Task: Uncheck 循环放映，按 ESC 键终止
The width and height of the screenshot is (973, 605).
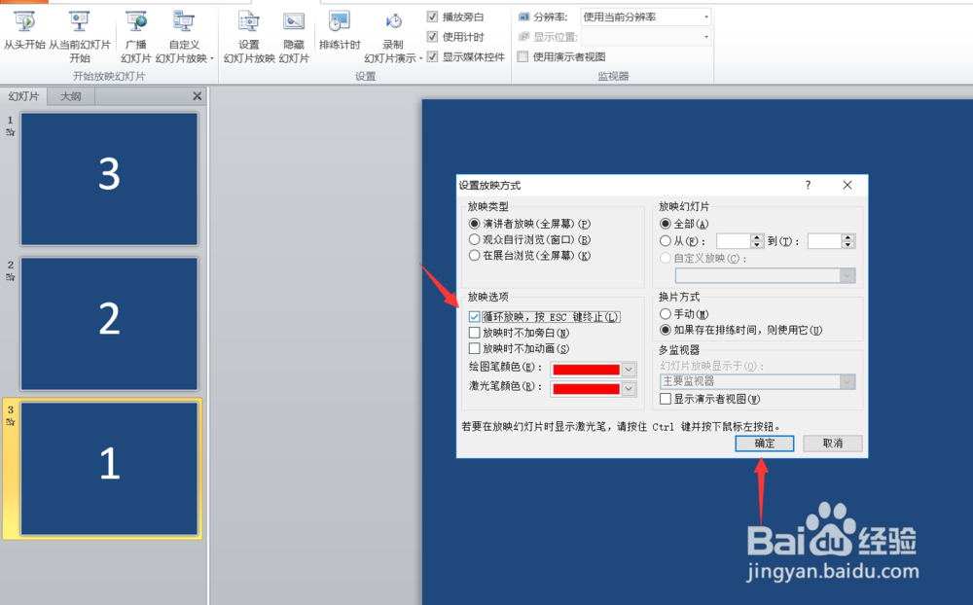Action: [x=474, y=315]
